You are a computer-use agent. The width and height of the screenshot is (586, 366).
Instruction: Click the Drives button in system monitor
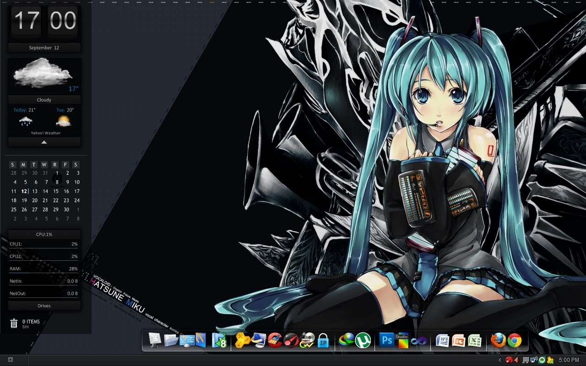(44, 306)
